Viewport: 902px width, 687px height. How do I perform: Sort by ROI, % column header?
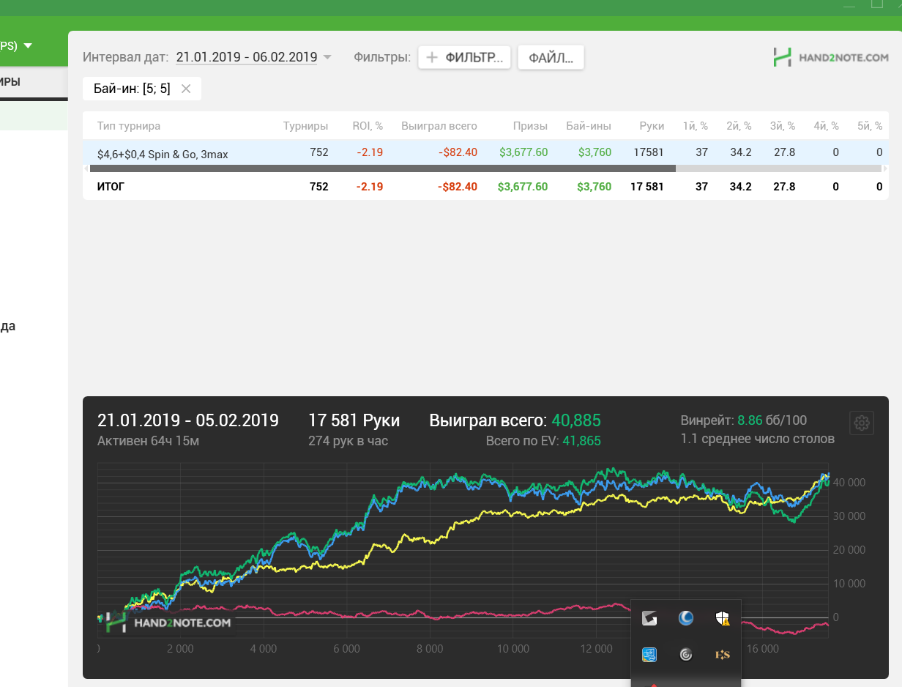coord(368,126)
